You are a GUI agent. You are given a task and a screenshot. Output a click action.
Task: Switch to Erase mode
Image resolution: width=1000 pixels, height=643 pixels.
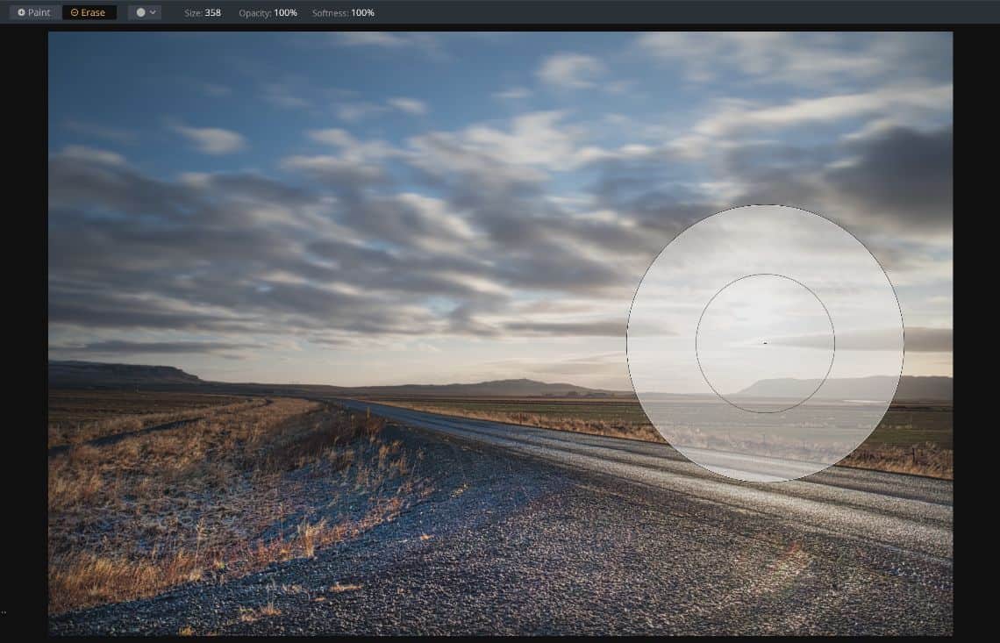(89, 13)
